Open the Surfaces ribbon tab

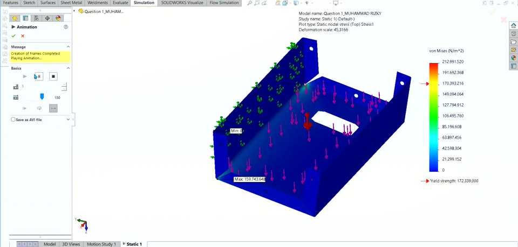point(48,3)
